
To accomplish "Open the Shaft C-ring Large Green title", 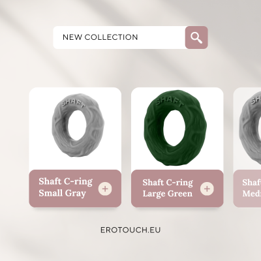I will pos(168,188).
